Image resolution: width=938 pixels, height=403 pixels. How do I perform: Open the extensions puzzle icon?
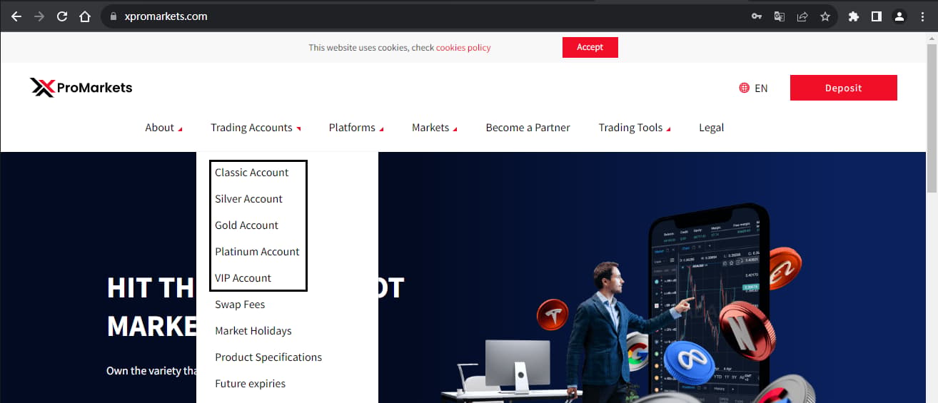click(x=854, y=16)
